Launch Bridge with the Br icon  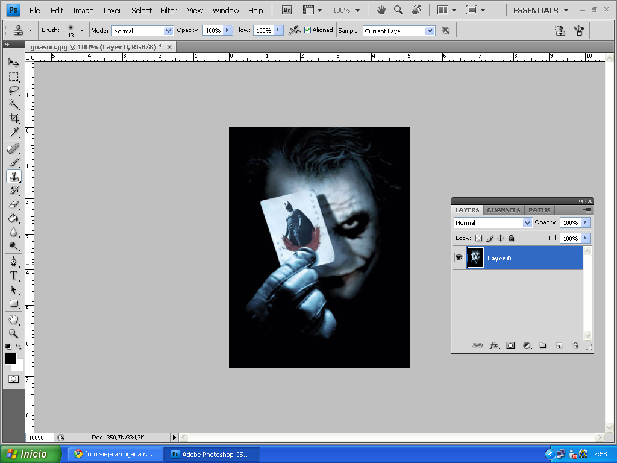(x=287, y=10)
